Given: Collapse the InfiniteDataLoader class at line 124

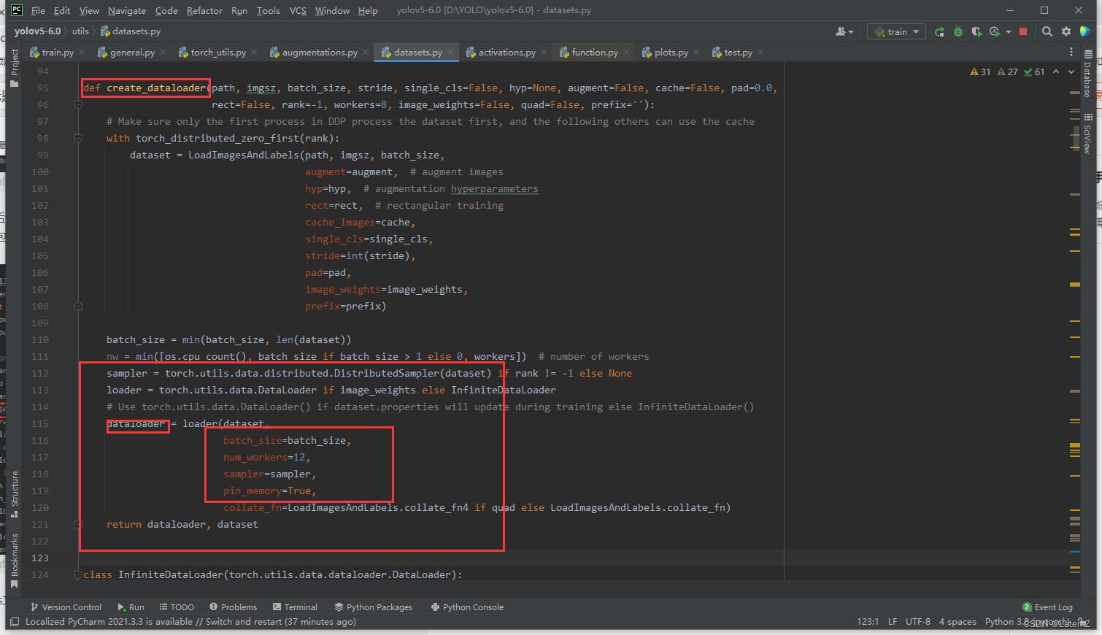Looking at the screenshot, I should click(78, 574).
